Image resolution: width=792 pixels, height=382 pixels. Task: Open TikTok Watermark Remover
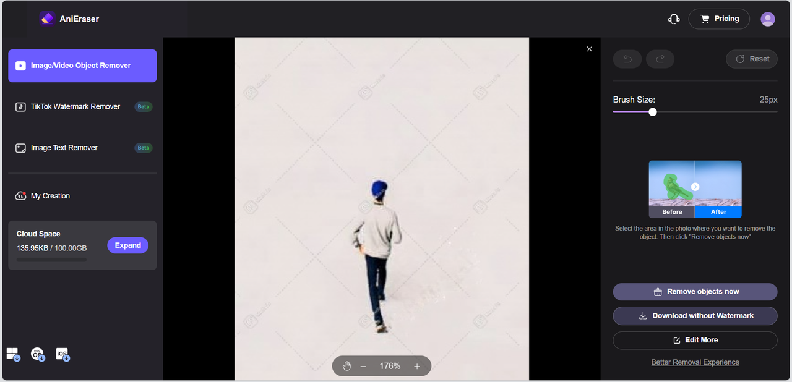point(82,107)
